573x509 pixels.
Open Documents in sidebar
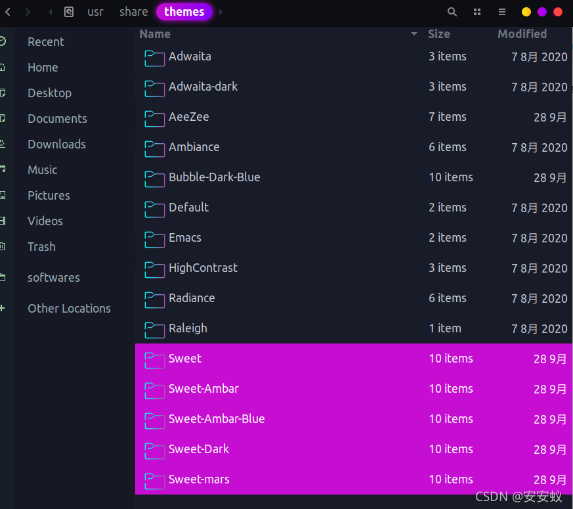pos(57,118)
